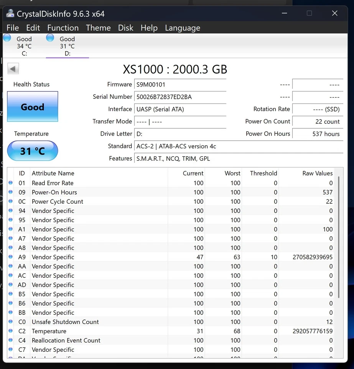Open the Disk menu
Image resolution: width=354 pixels, height=369 pixels.
coord(125,28)
